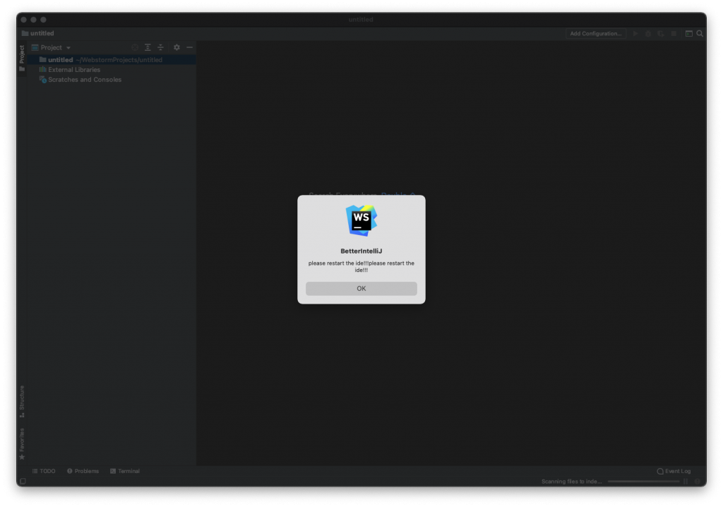Click the BetterIntelliJ dialog title
Viewport: 723px width, 507px height.
point(361,251)
